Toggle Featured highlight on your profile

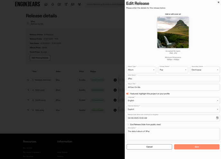[x=128, y=94]
